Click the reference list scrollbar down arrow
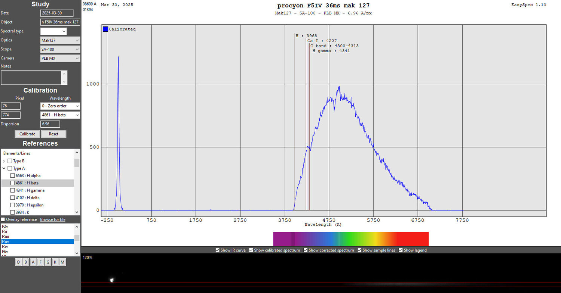Viewport: 561px width, 293px height. click(77, 253)
